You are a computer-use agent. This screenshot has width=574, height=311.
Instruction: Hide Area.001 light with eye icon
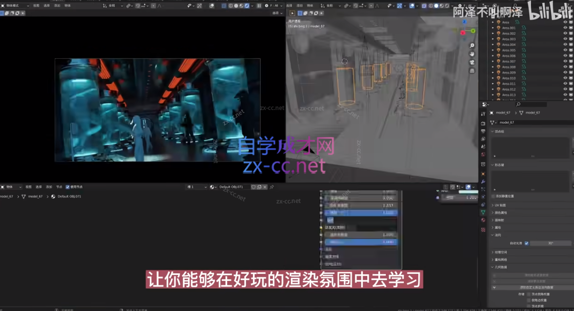point(565,28)
